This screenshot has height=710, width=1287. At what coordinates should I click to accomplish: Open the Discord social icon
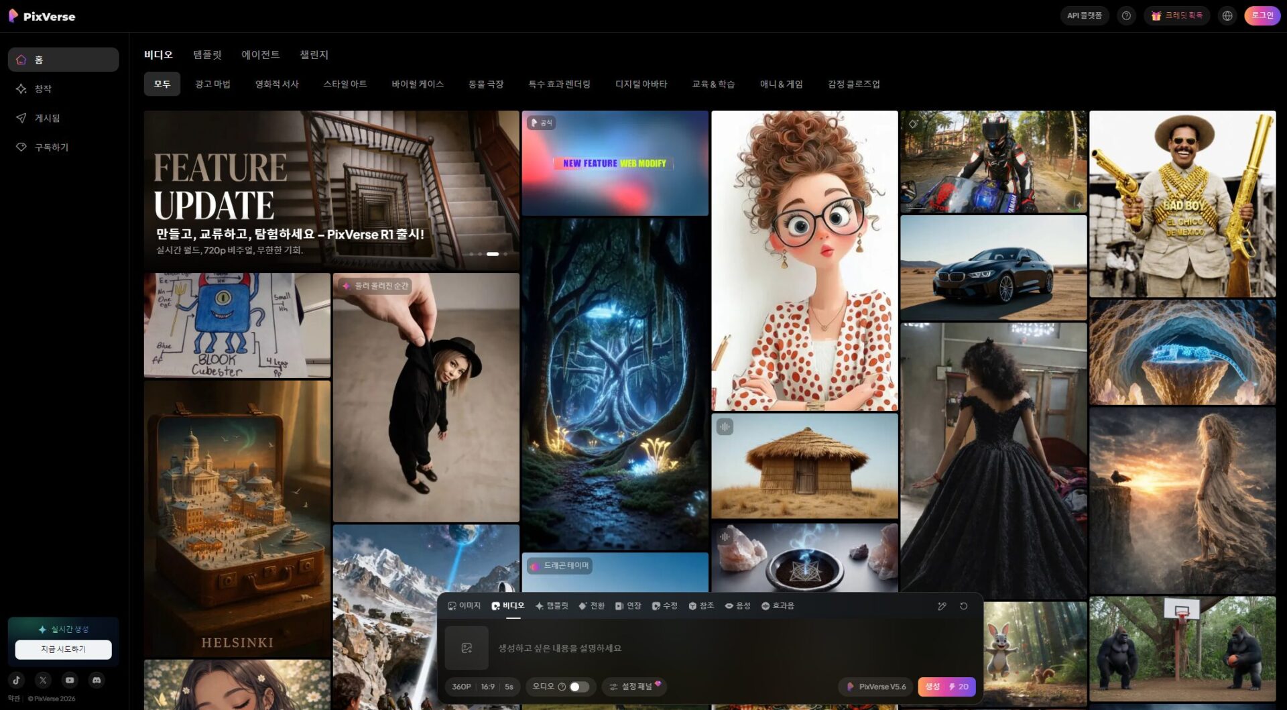coord(97,680)
